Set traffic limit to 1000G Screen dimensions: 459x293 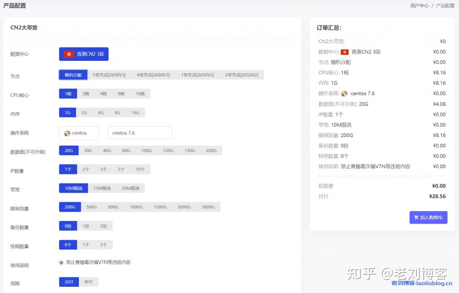[136, 207]
